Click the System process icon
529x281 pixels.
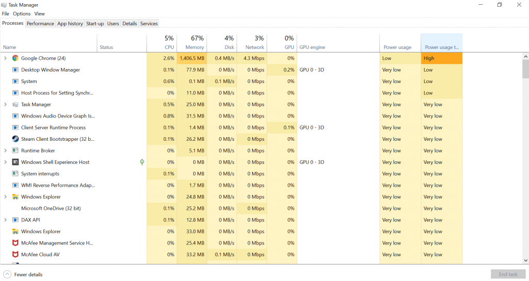click(x=15, y=81)
